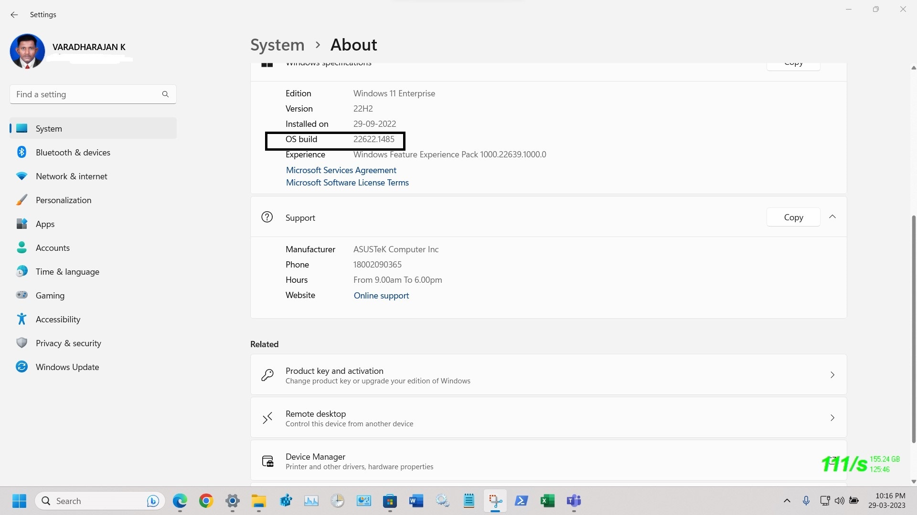
Task: Open Product key and activation page
Action: click(548, 375)
